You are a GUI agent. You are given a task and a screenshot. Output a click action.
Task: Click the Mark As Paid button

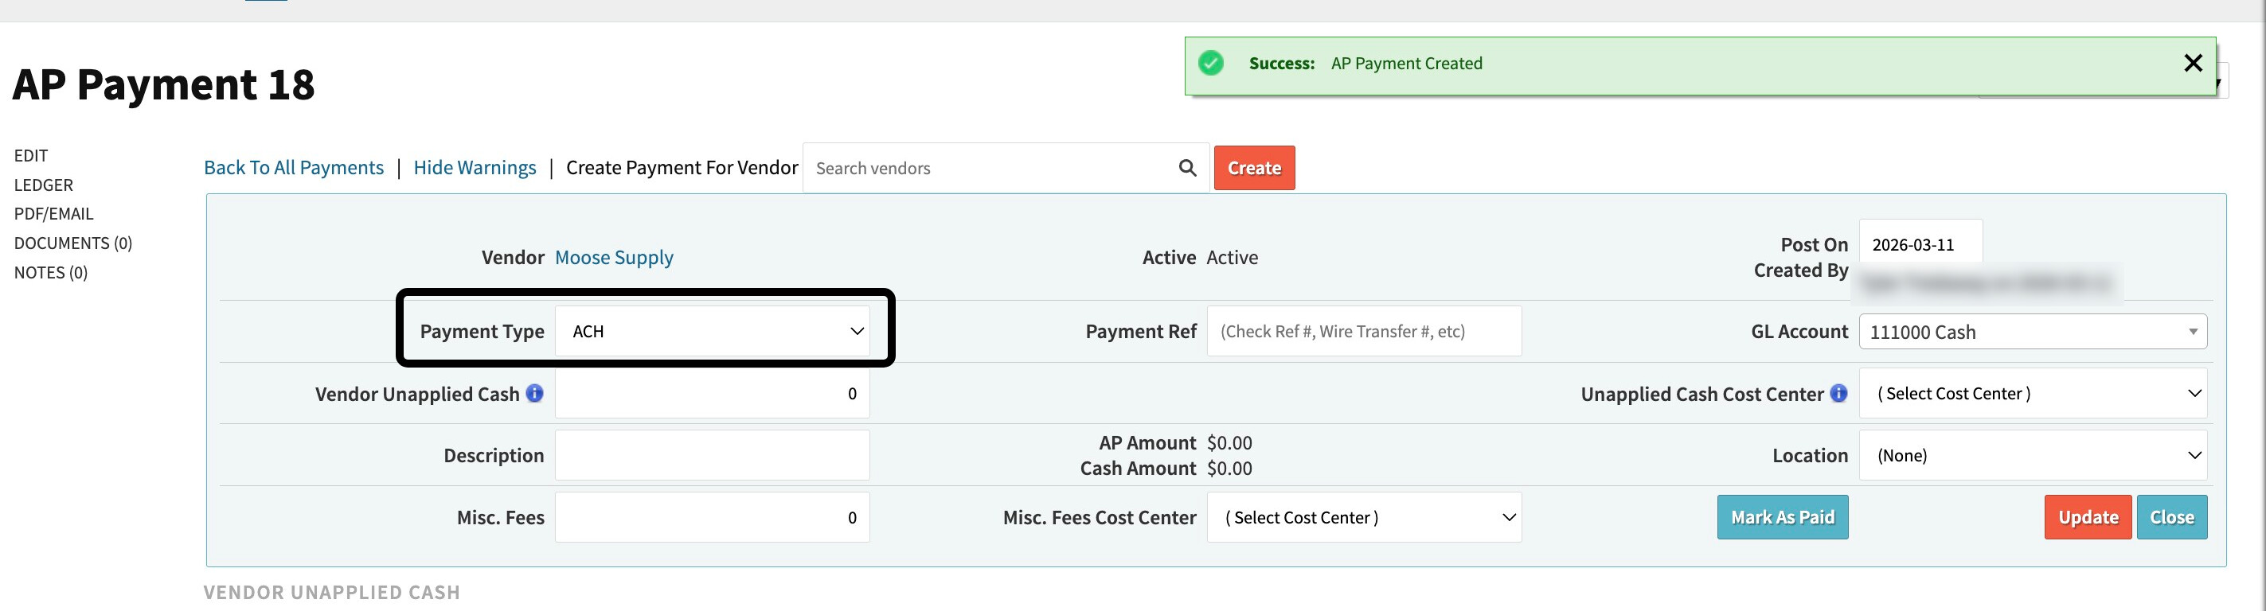click(x=1782, y=518)
